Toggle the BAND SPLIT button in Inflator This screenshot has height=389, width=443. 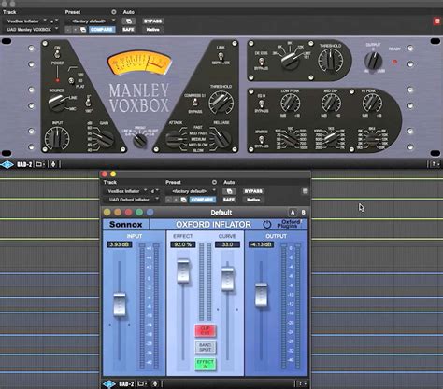click(205, 347)
